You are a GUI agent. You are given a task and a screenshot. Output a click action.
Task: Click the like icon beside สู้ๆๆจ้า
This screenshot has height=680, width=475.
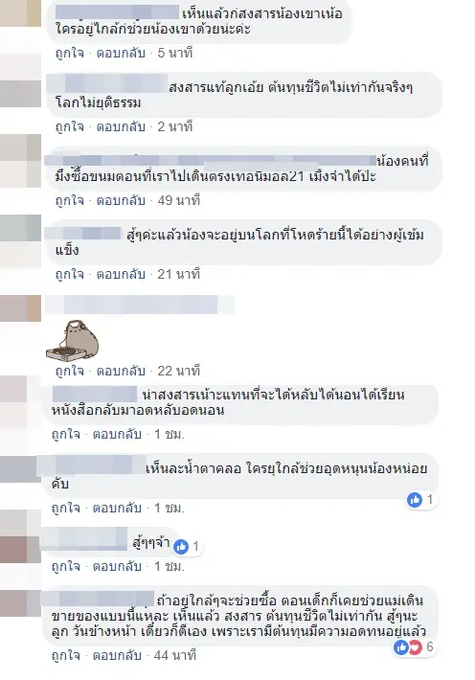(x=181, y=547)
